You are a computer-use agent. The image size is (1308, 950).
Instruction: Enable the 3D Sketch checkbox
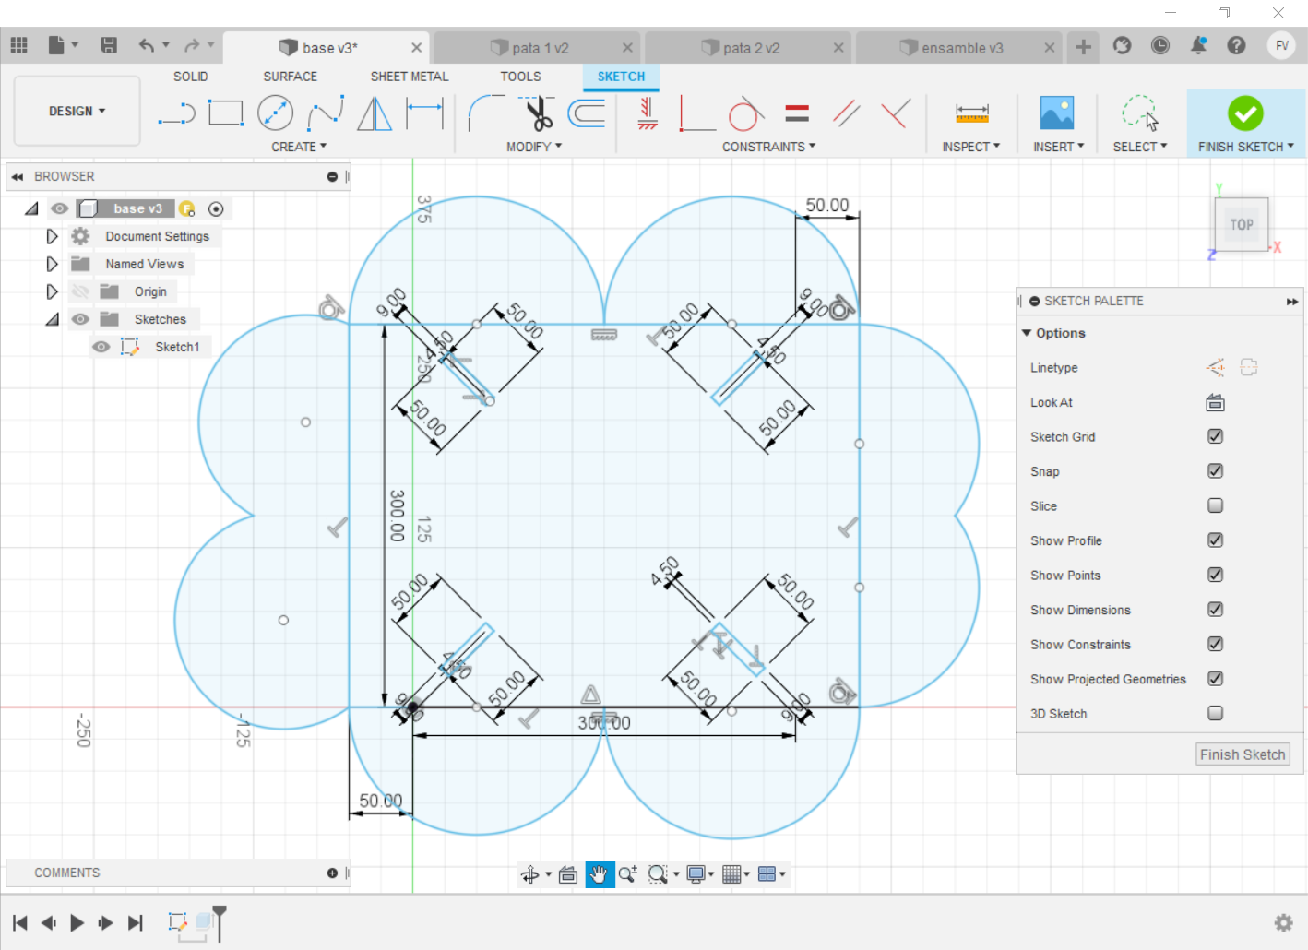click(x=1216, y=713)
